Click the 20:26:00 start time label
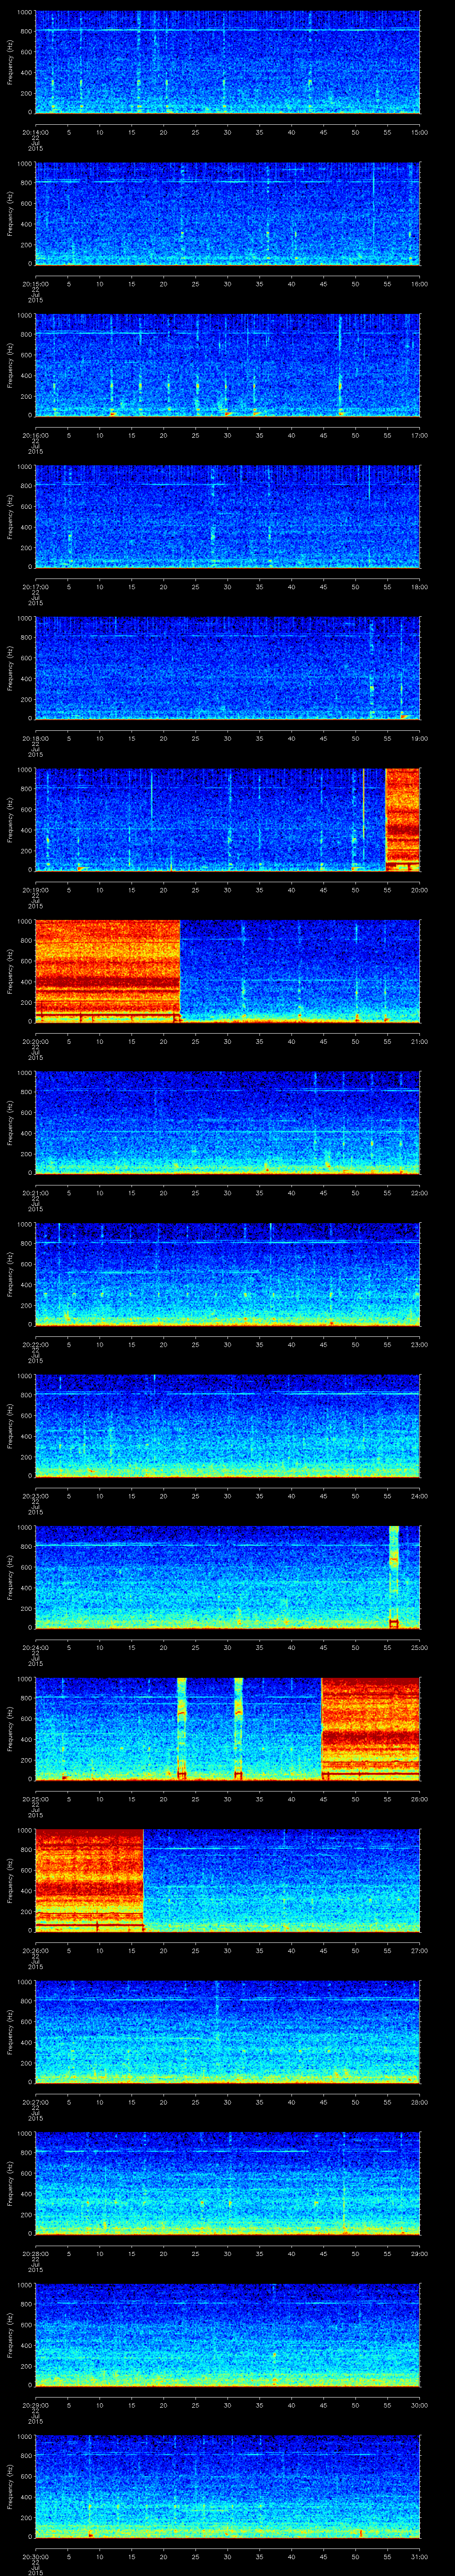The height and width of the screenshot is (2576, 455). [x=35, y=1950]
